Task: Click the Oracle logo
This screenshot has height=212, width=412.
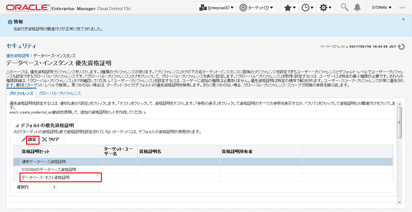Action: point(27,8)
